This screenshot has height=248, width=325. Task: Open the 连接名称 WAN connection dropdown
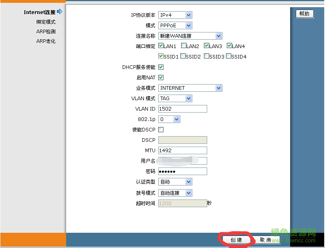coord(219,36)
